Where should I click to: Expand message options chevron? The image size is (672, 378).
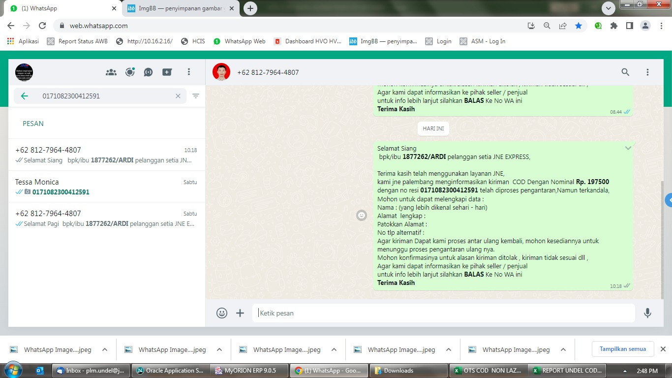tap(628, 148)
